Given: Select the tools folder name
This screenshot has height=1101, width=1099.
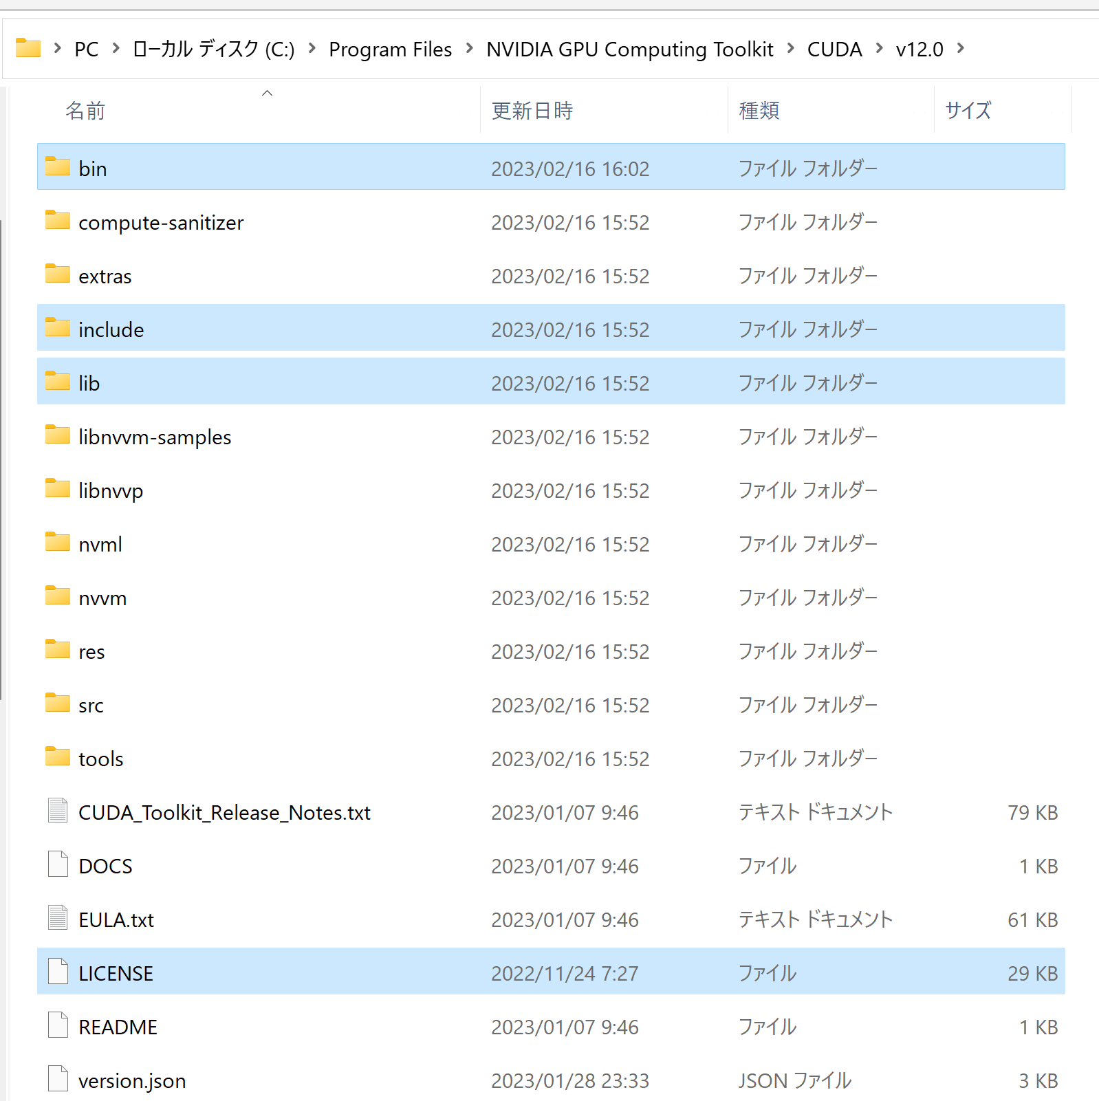Looking at the screenshot, I should pos(101,759).
